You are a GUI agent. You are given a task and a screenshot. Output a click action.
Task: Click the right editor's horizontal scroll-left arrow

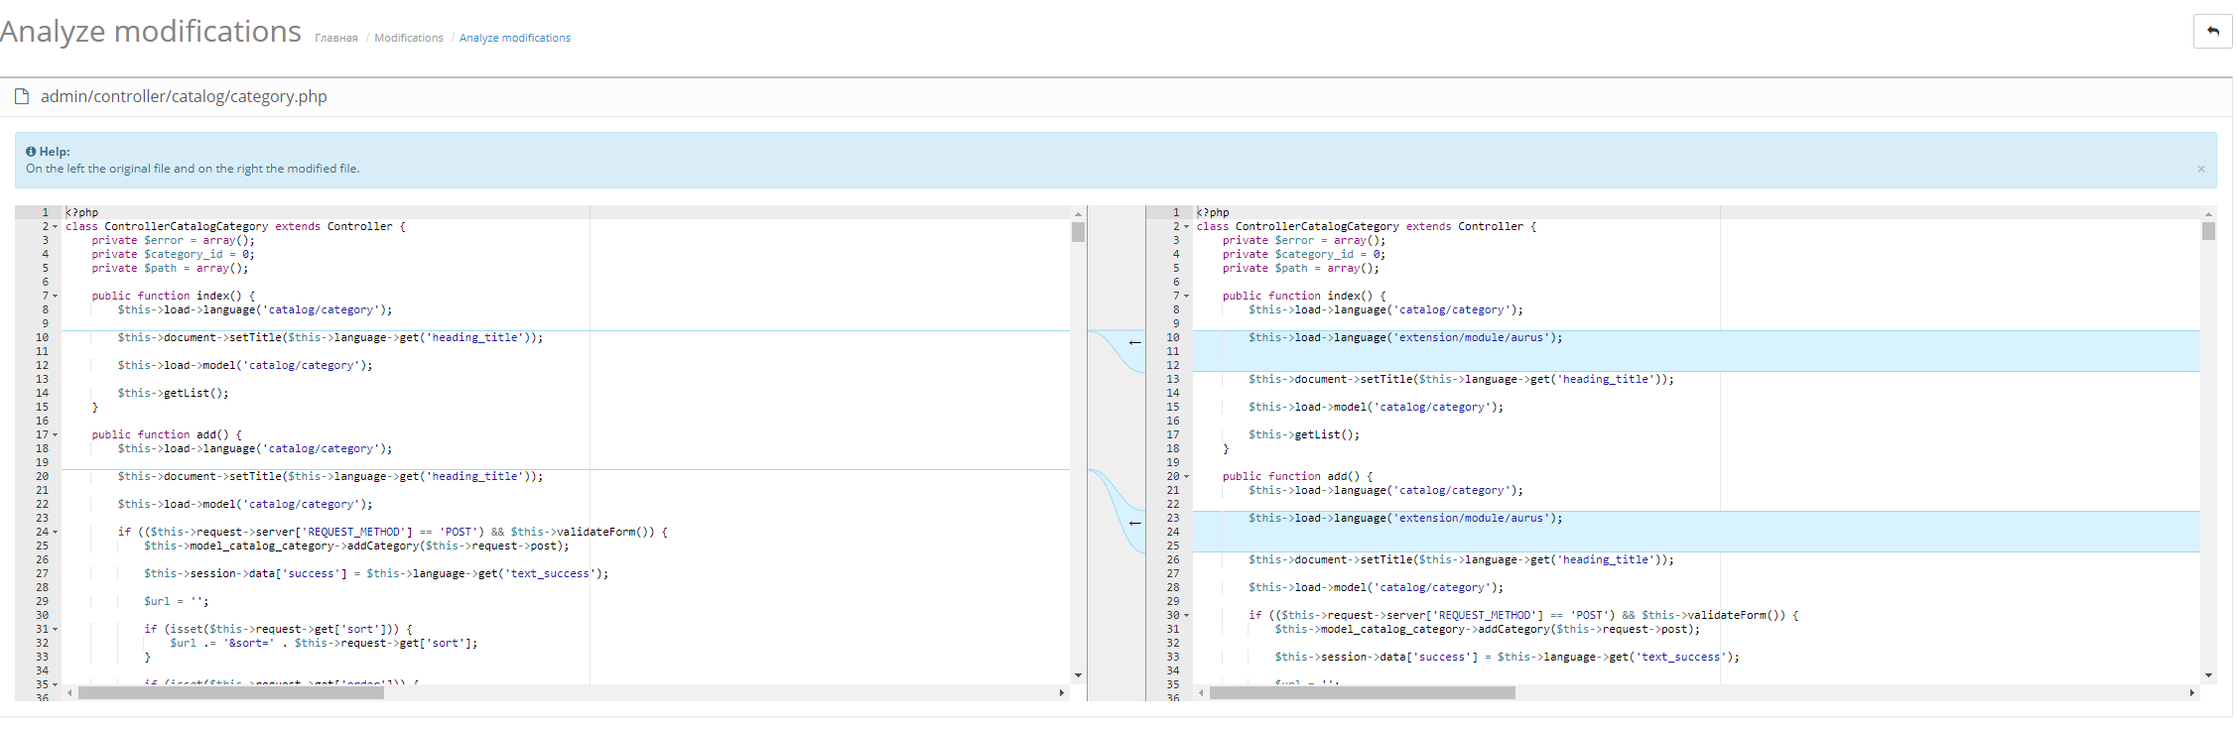1201,693
